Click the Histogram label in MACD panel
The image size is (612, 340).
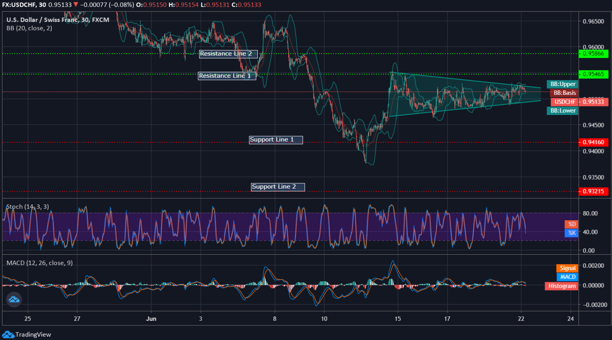coord(561,286)
